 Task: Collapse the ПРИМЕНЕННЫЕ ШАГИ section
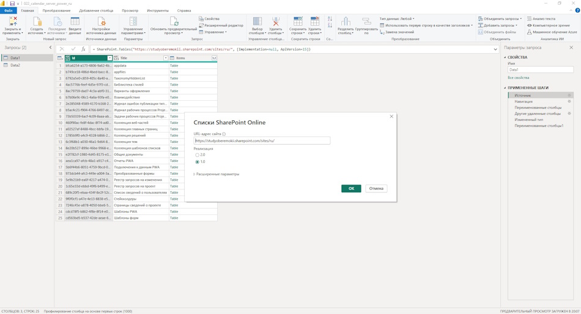505,88
